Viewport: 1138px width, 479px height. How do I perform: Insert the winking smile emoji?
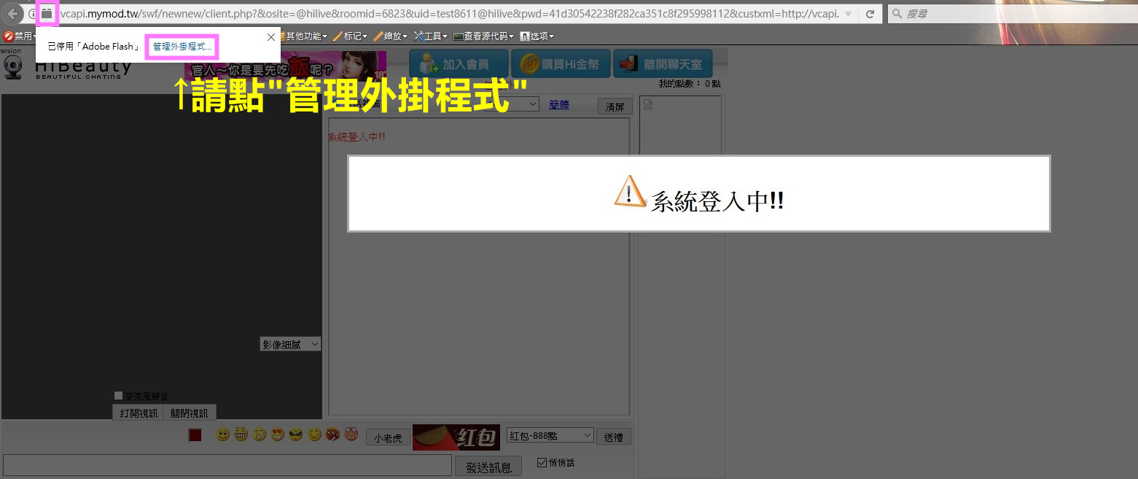pos(314,435)
